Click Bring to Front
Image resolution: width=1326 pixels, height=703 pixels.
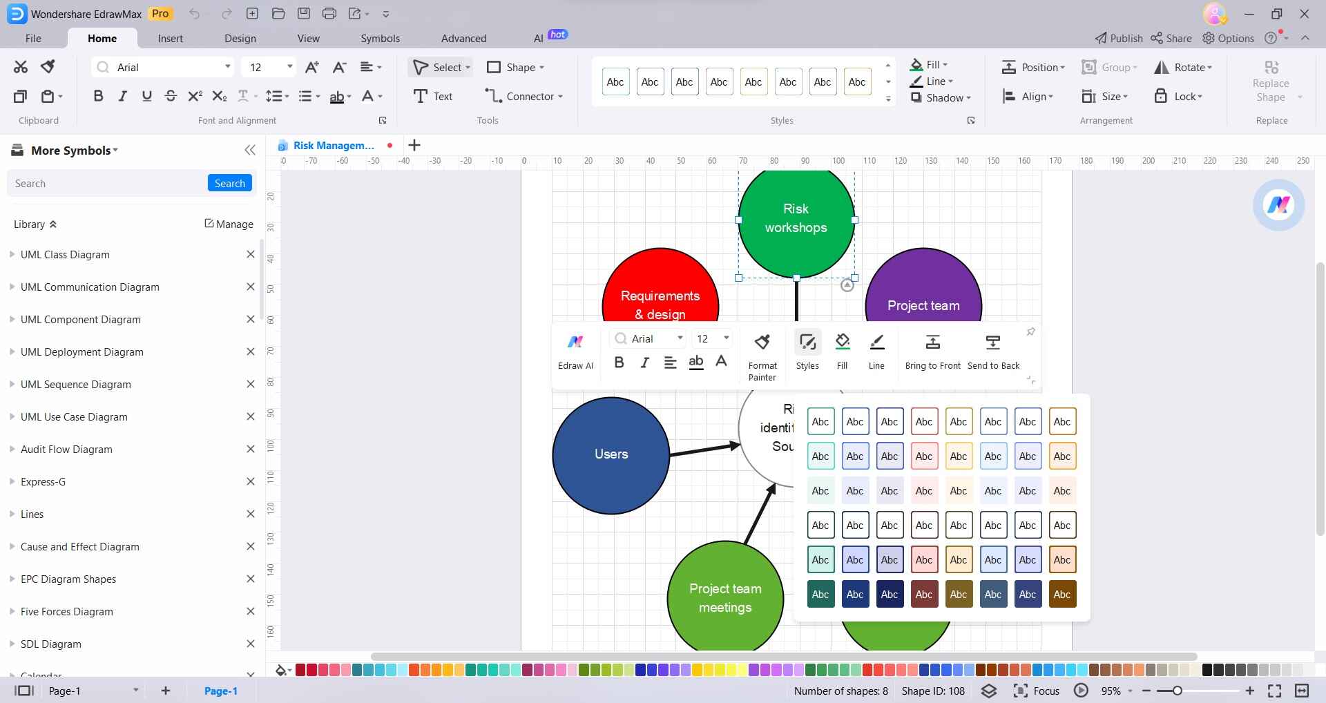[x=932, y=351]
